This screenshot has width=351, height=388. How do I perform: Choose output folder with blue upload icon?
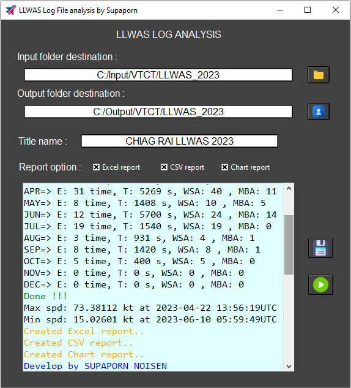coord(319,112)
